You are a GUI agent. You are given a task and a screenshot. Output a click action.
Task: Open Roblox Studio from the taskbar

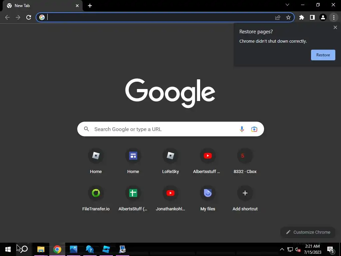point(106,249)
